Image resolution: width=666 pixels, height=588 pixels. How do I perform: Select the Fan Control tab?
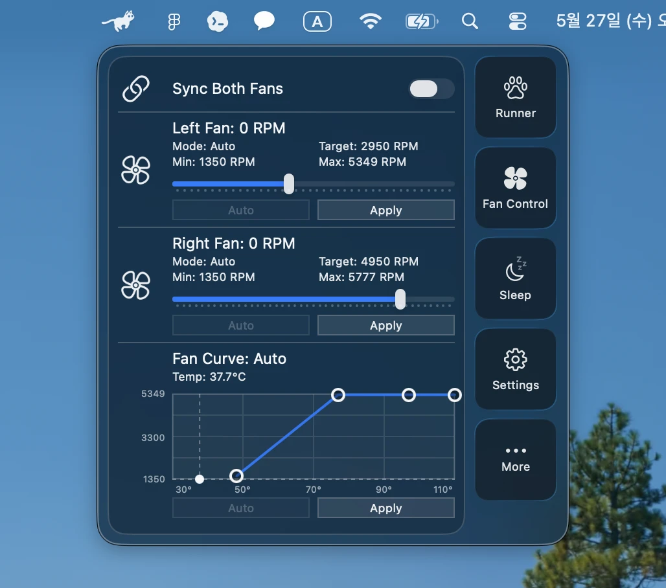pyautogui.click(x=515, y=188)
